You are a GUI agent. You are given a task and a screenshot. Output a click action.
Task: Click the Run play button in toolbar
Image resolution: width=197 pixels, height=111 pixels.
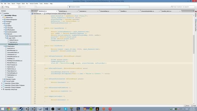click(x=2, y=7)
